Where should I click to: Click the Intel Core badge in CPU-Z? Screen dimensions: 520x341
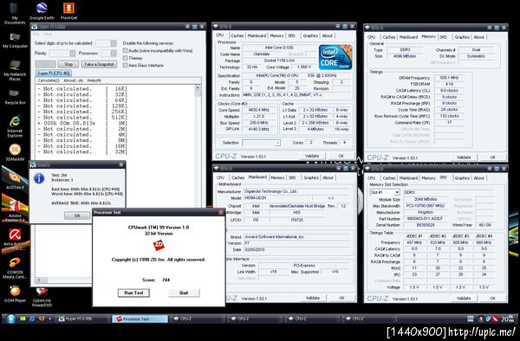335,58
